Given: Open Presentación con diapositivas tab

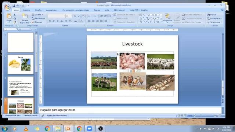Looking at the screenshot, I should pos(76,10).
